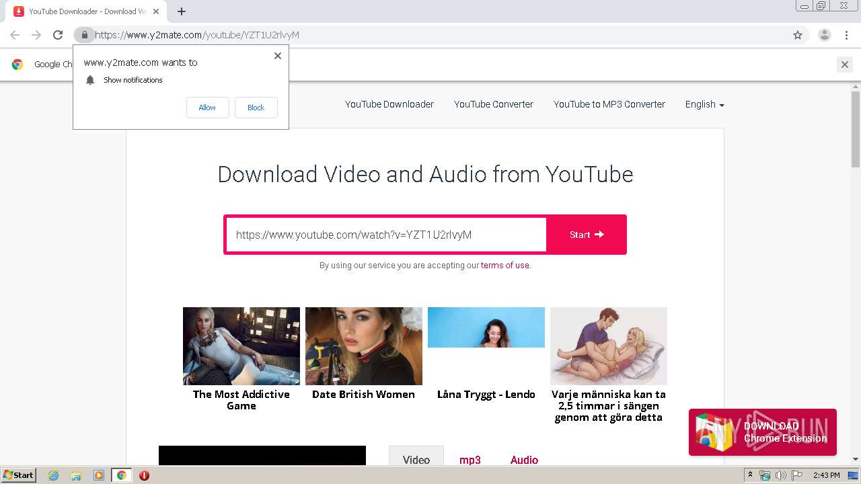Click the taskbar clock 2:43 PM

click(x=827, y=475)
